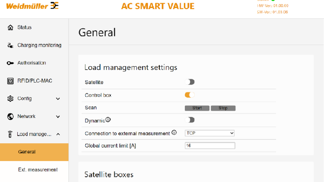Click info icon beside Connection to external measurement
The image size is (324, 182).
point(174,133)
